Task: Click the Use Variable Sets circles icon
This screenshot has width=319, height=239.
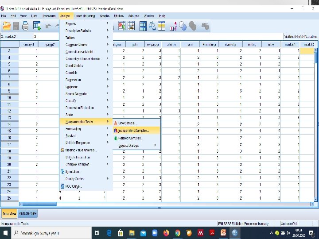Action: [183, 26]
